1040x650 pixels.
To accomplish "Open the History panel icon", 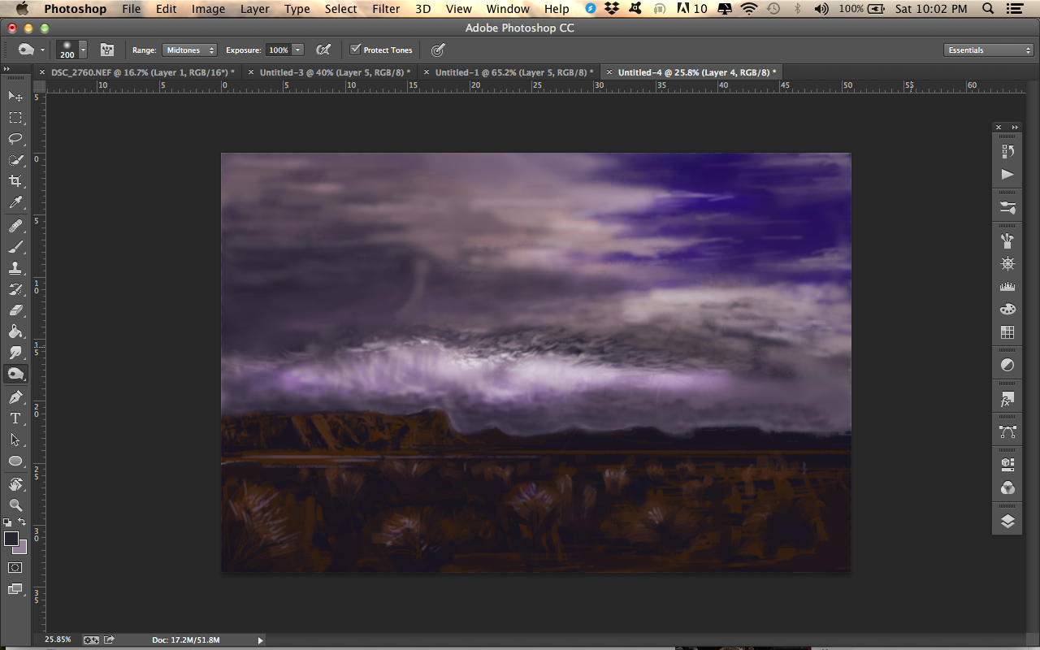I will pos(1007,151).
